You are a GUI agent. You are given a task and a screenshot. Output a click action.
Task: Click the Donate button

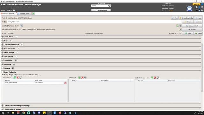196,4
